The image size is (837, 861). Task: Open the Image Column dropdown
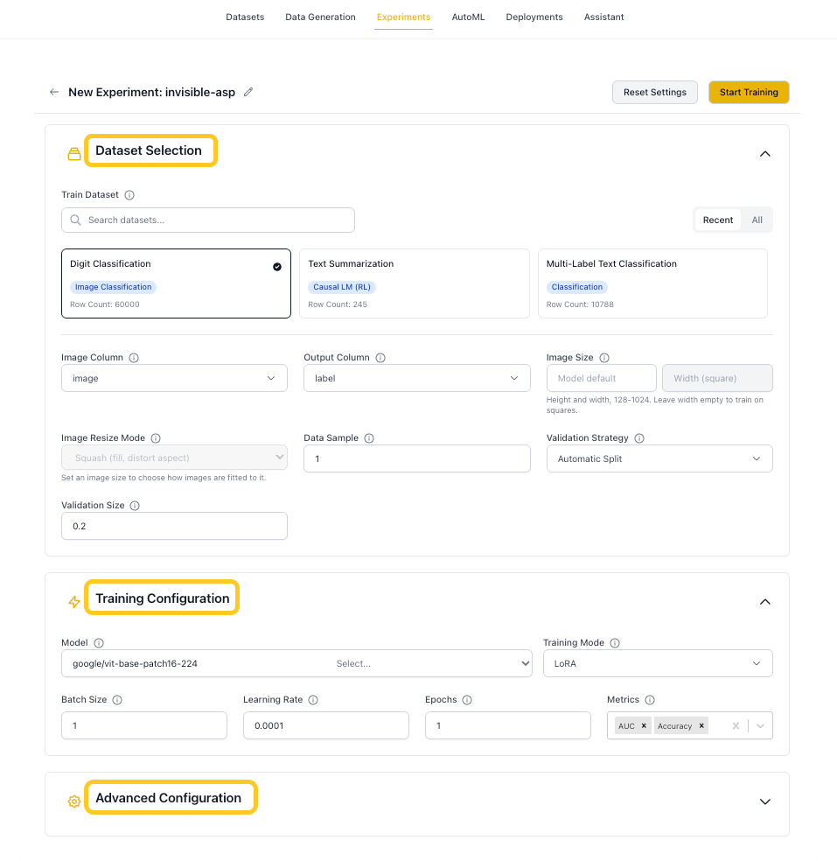pos(175,378)
